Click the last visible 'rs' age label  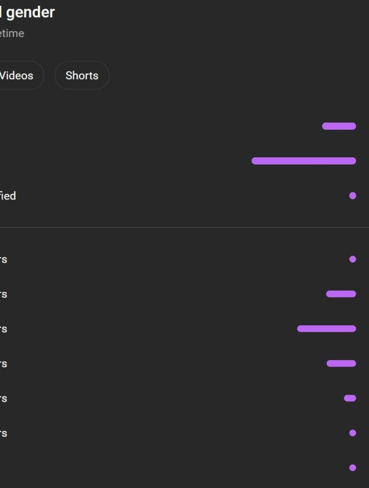pos(3,433)
